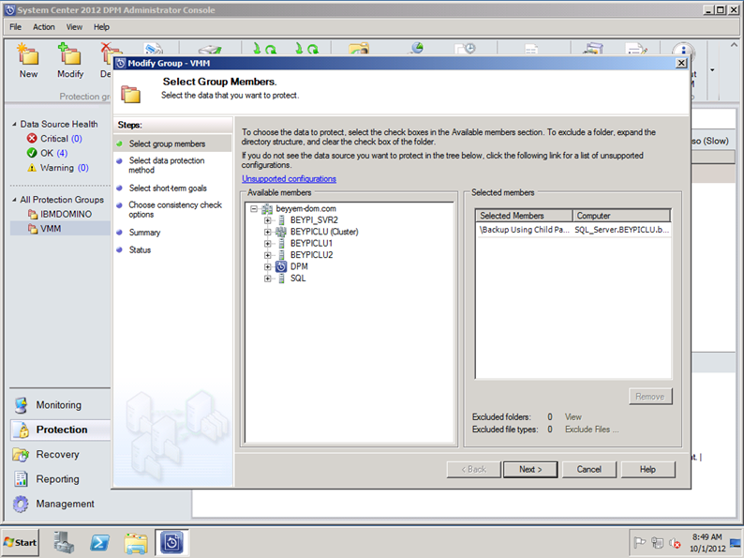Click the Warning health status icon
The height and width of the screenshot is (558, 744).
tap(32, 168)
